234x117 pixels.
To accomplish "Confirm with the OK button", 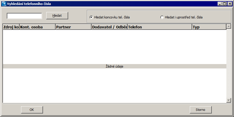I will [32, 110].
